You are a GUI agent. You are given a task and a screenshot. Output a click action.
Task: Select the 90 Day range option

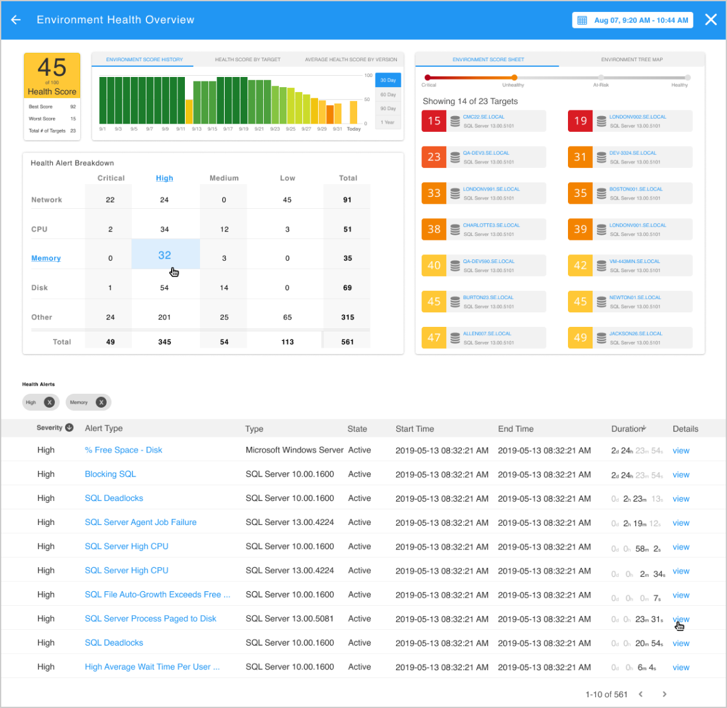pos(388,109)
